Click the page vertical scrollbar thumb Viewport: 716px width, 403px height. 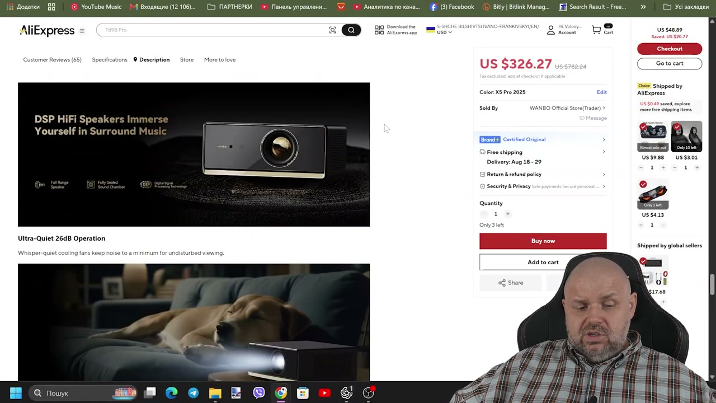click(x=712, y=284)
